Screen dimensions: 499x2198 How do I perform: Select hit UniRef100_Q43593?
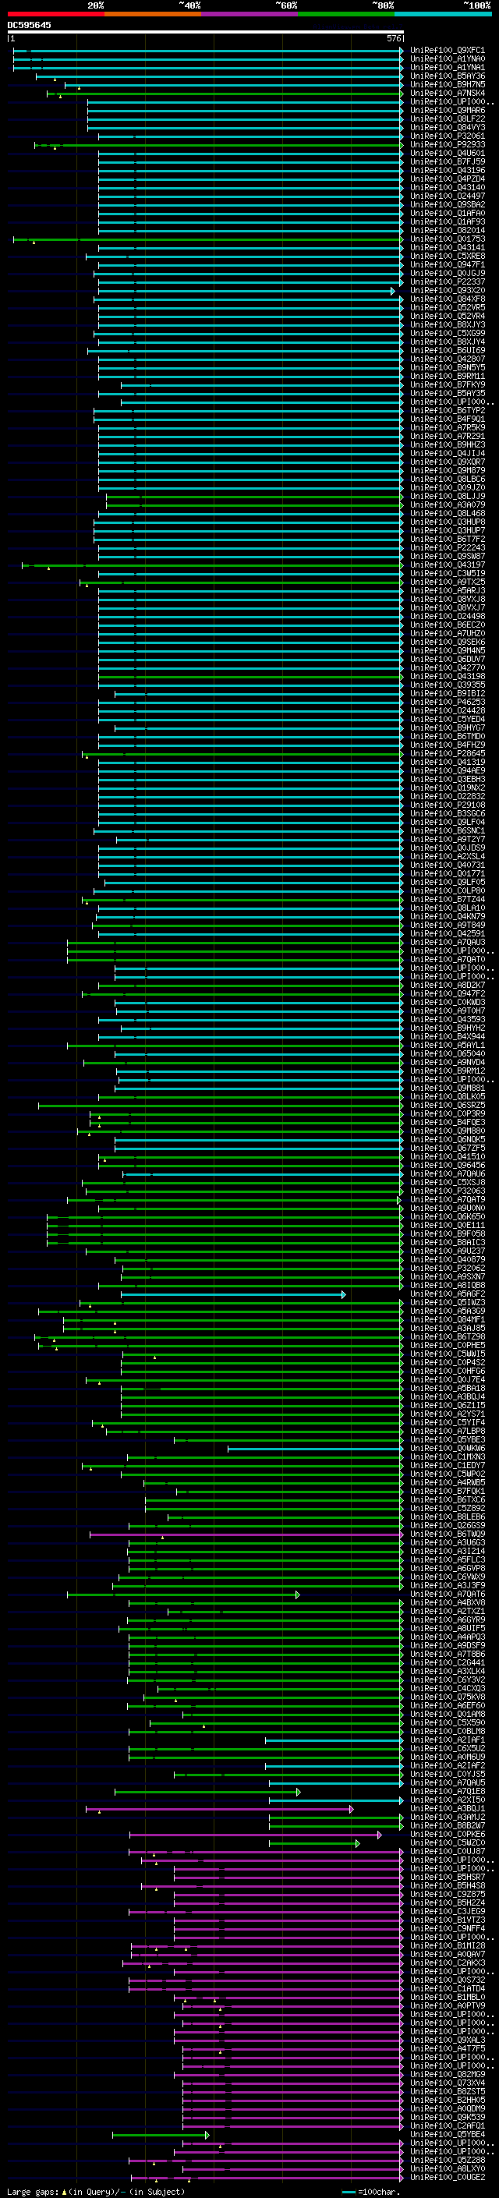(x=448, y=1020)
